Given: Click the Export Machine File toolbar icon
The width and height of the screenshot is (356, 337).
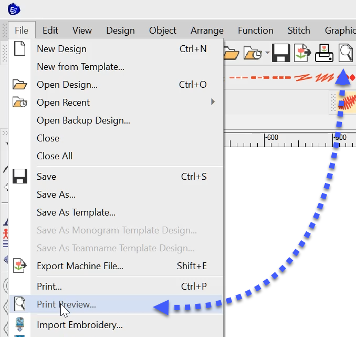Looking at the screenshot, I should (302, 53).
